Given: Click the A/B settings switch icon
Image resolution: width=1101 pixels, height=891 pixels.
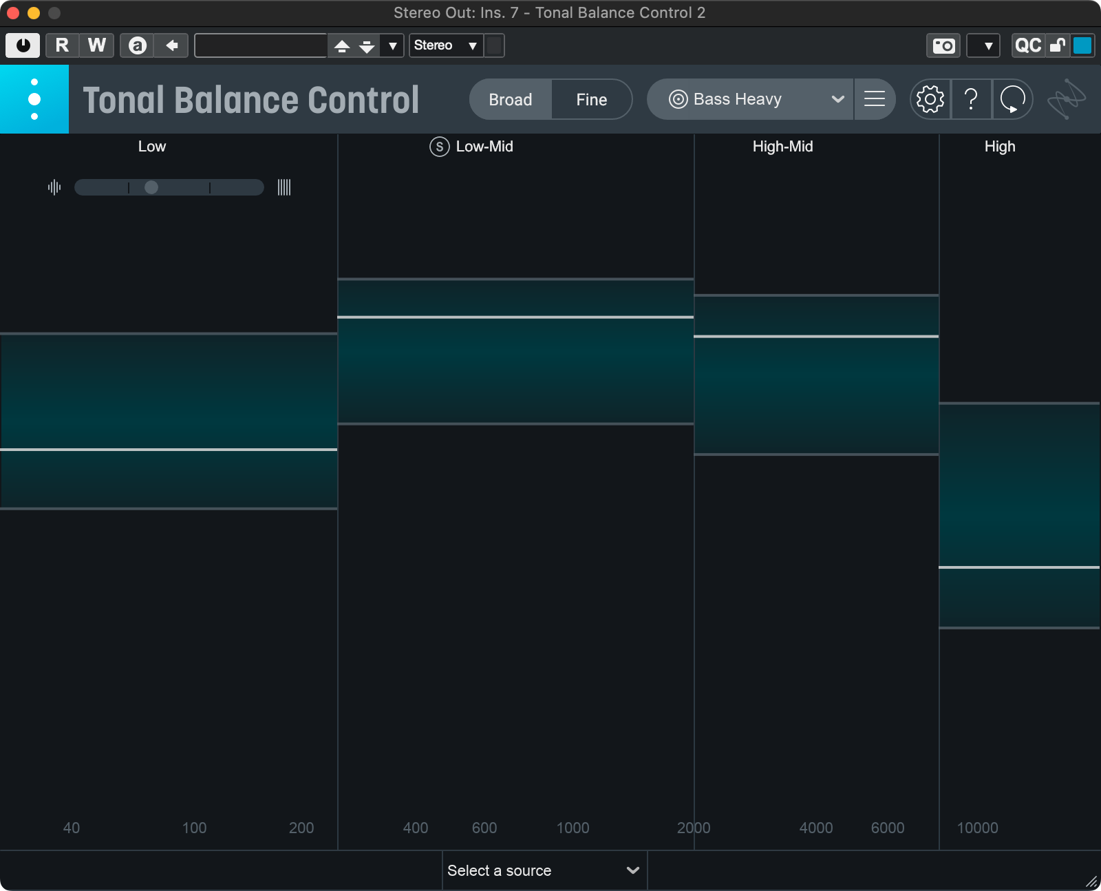Looking at the screenshot, I should point(137,45).
